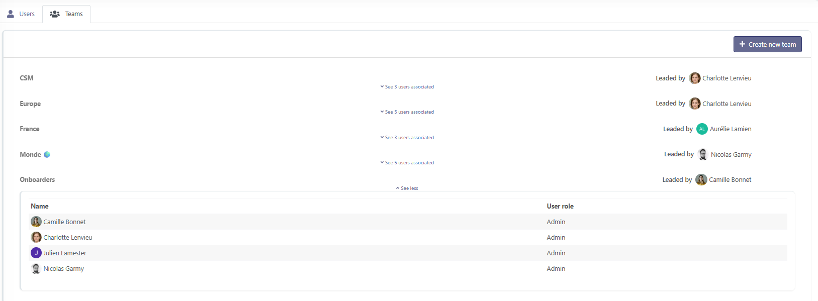Expand Europe team's 5 associated users

click(407, 112)
